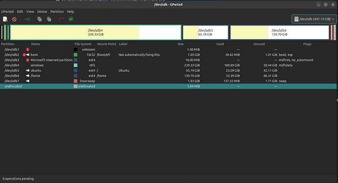Select the /dev/sdb5 row in partition list

pos(168,70)
